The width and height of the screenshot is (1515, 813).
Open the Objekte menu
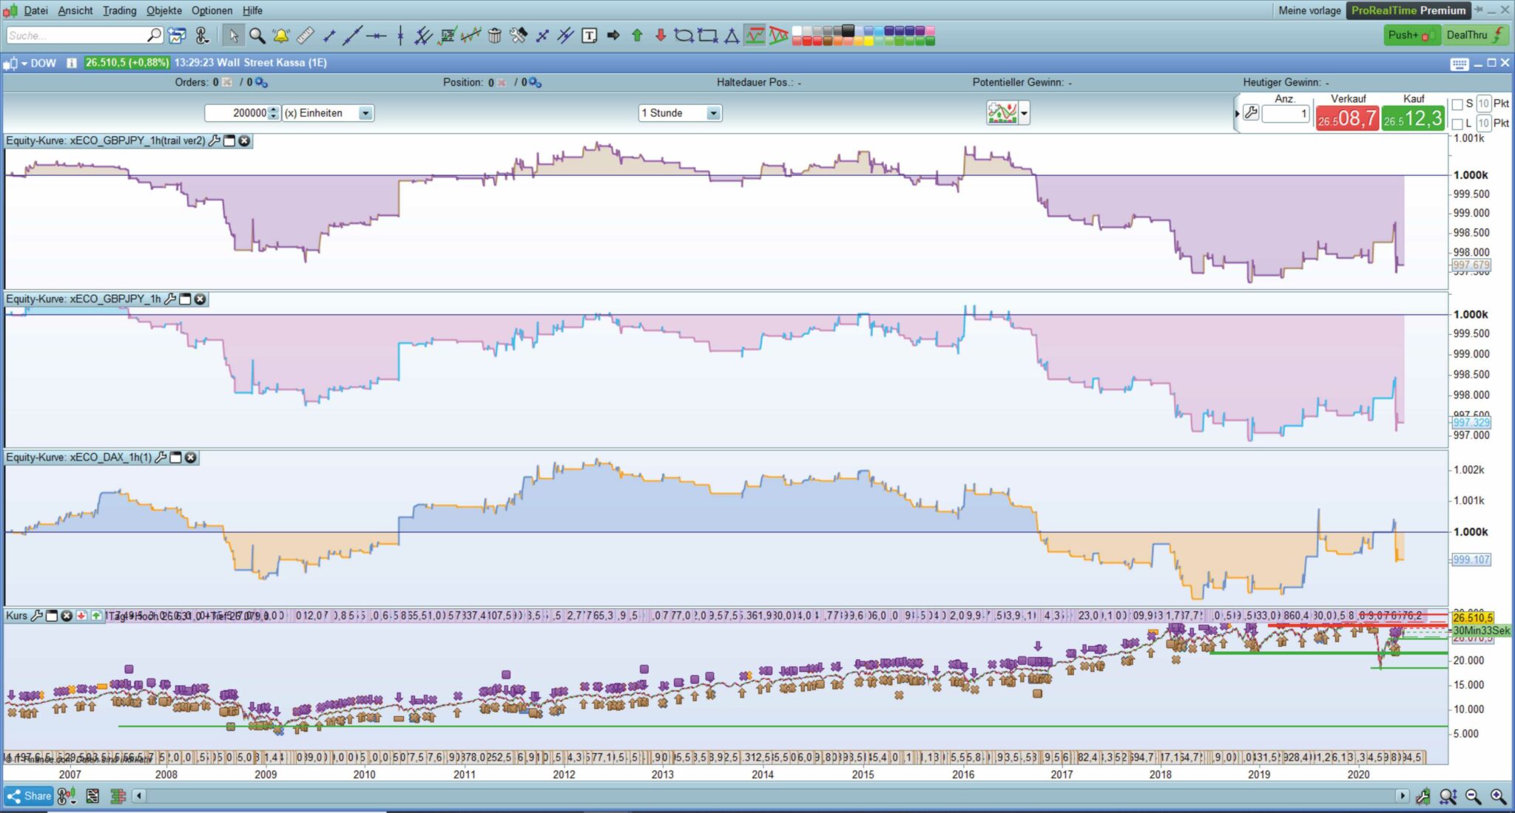click(163, 10)
